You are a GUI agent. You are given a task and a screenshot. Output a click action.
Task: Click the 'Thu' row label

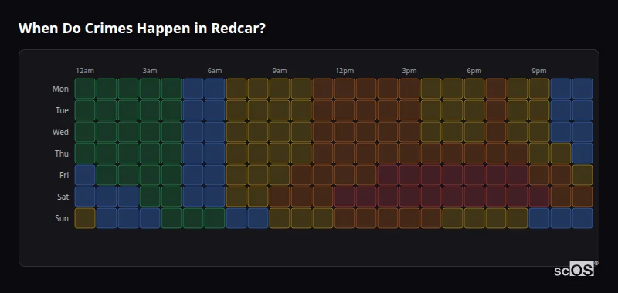click(62, 153)
